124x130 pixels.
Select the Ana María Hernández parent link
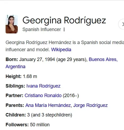click(x=48, y=105)
